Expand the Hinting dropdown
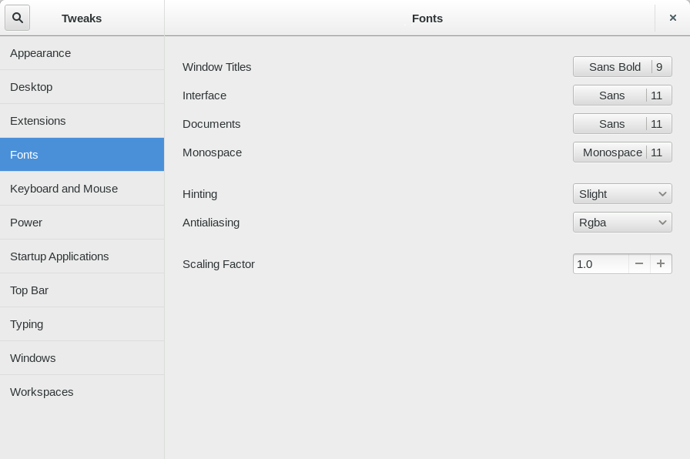The width and height of the screenshot is (690, 459). [x=622, y=193]
